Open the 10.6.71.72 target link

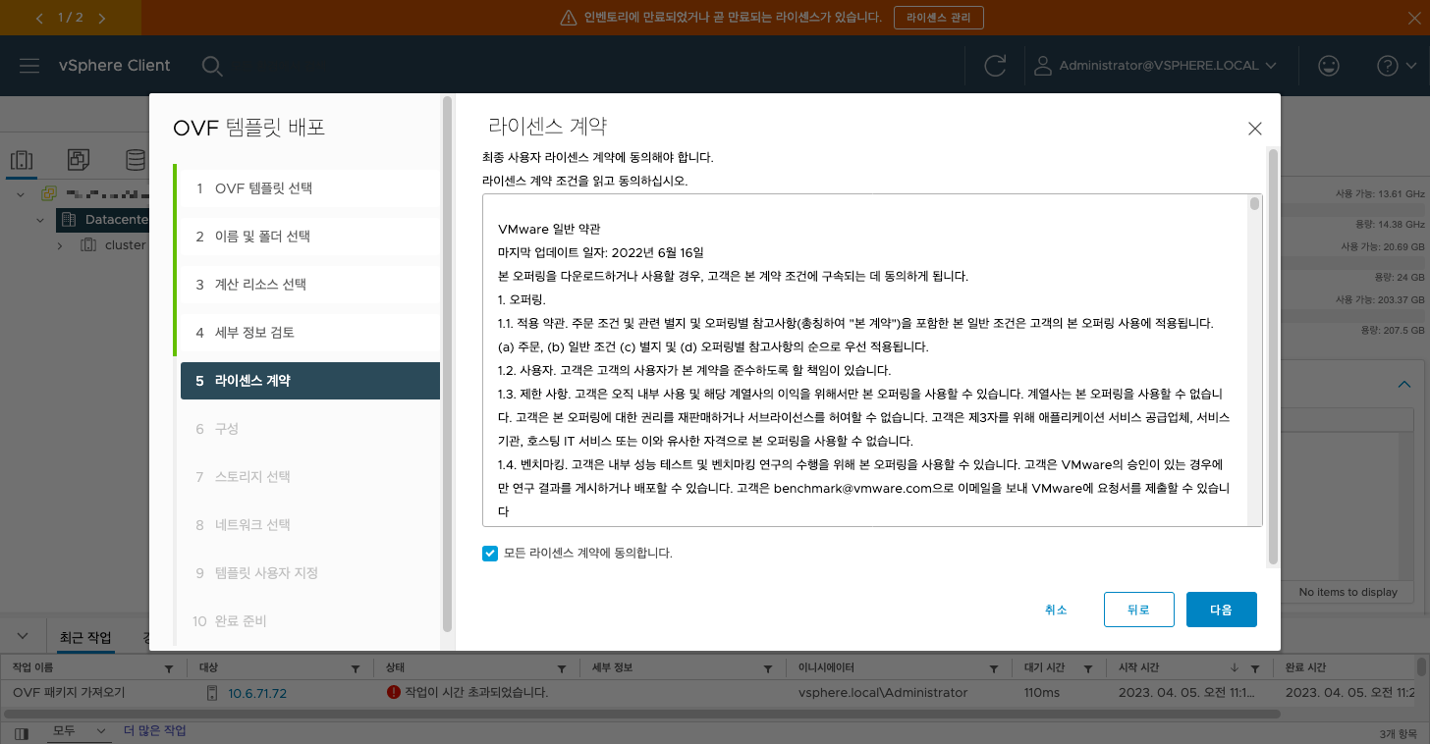pos(257,693)
